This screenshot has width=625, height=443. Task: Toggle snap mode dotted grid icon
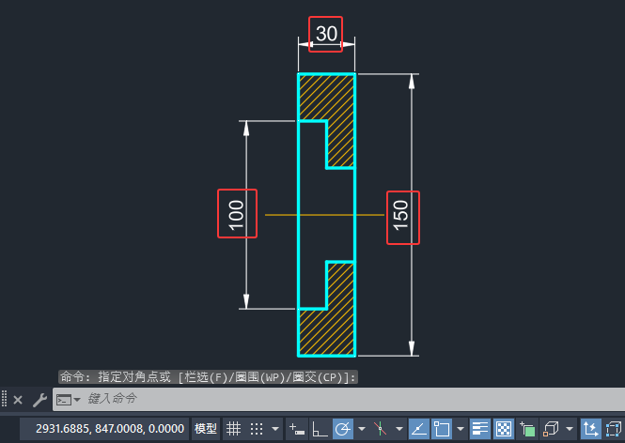pos(257,429)
